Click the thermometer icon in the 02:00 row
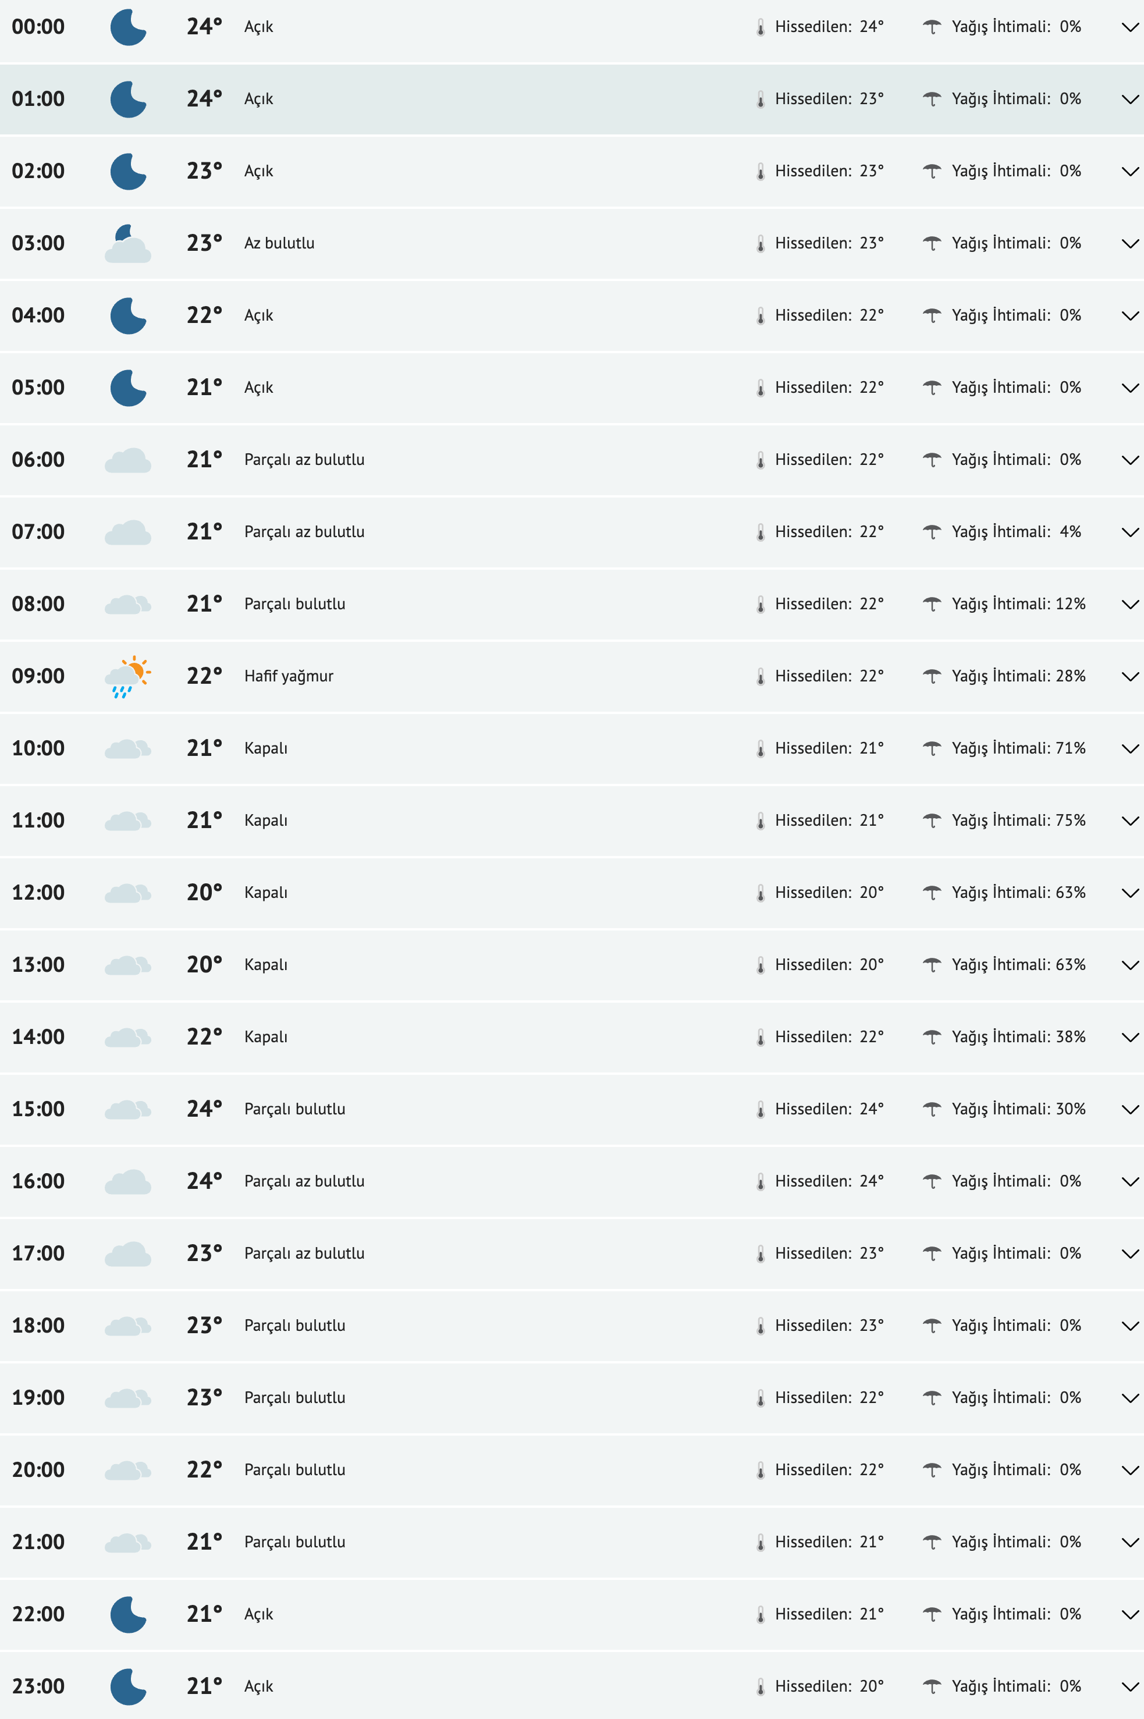The width and height of the screenshot is (1144, 1719). pos(760,172)
